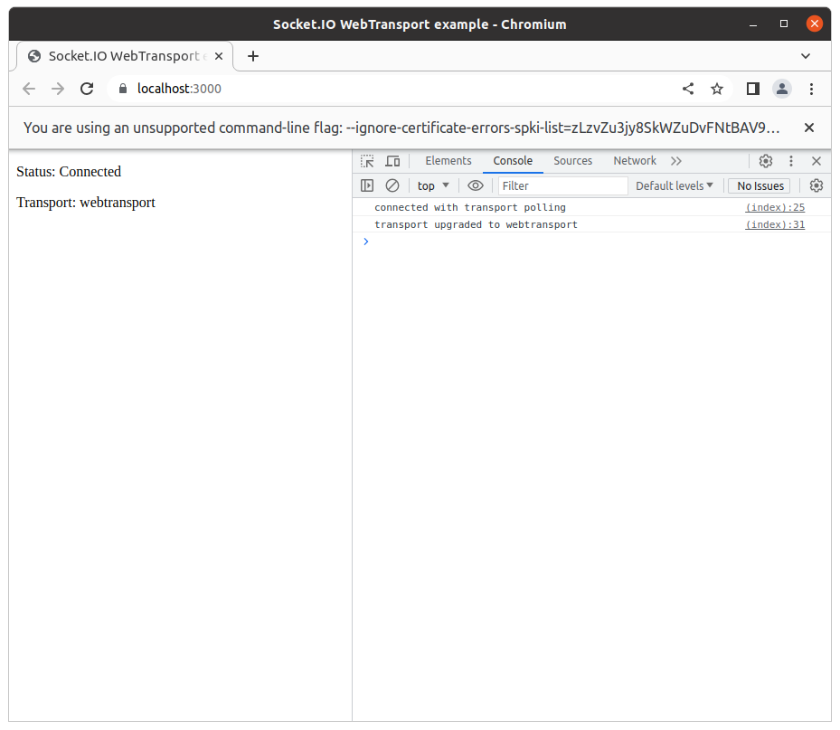Bookmark the page with the star icon
Image resolution: width=840 pixels, height=730 pixels.
pos(717,89)
